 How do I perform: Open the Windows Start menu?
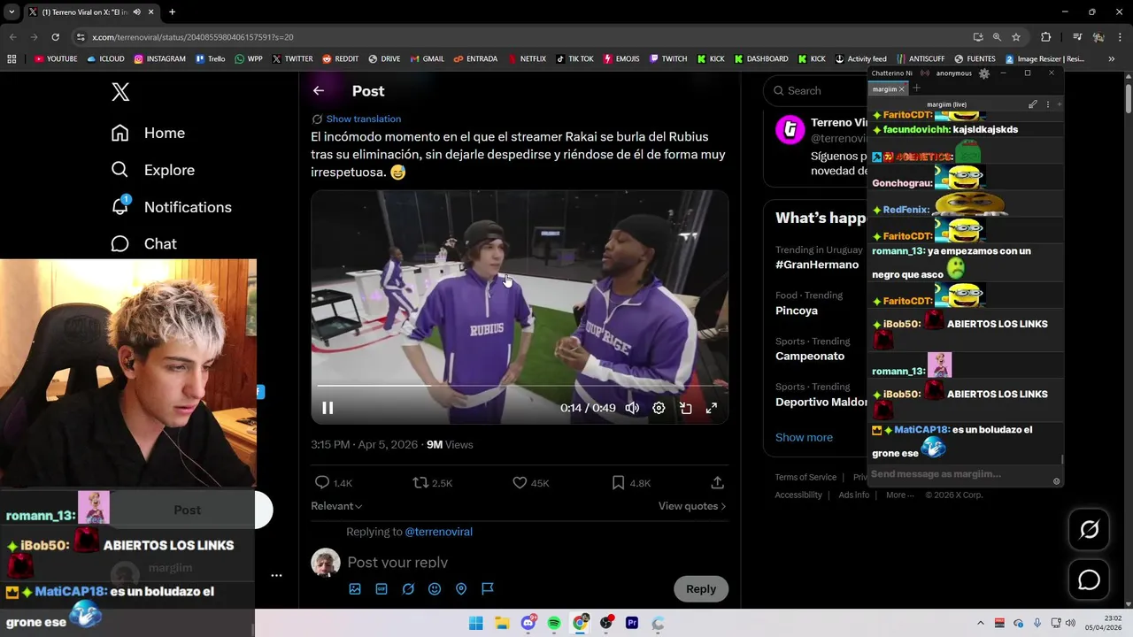(x=475, y=623)
